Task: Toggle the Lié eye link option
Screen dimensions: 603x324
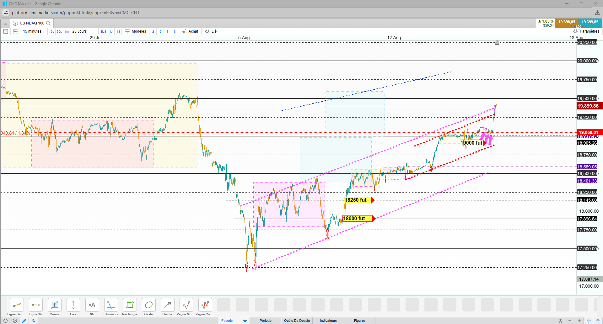Action: 211,31
